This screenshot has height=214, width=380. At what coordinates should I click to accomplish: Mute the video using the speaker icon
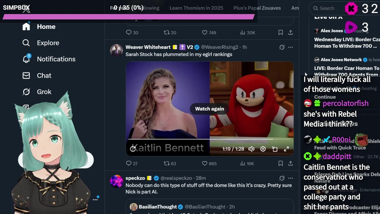pyautogui.click(x=251, y=149)
